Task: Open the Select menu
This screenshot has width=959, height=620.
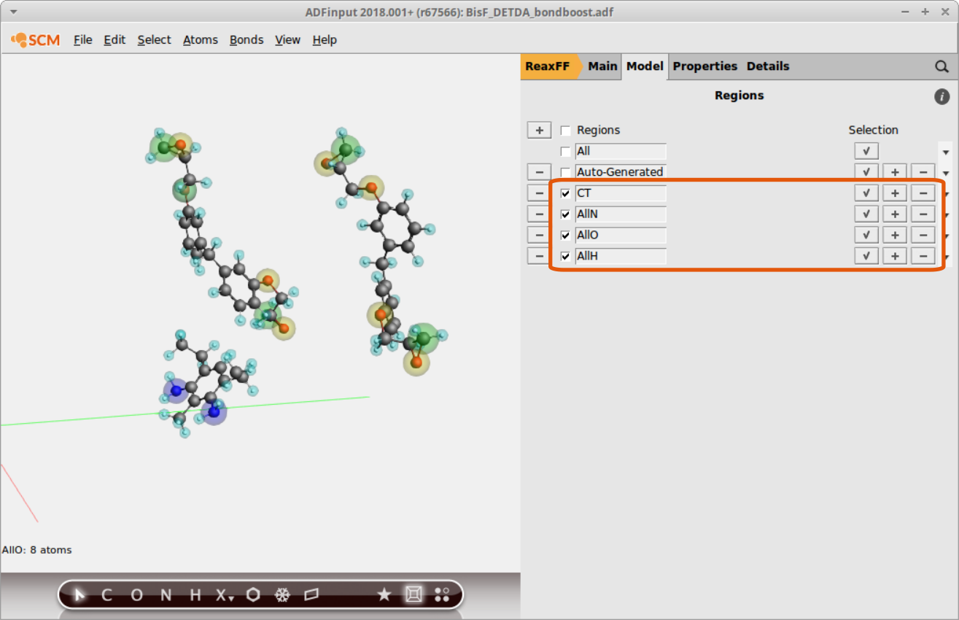Action: [x=154, y=40]
